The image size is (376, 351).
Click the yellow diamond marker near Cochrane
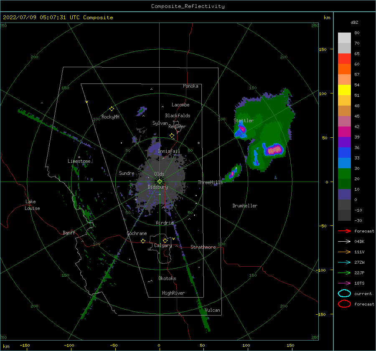pyautogui.click(x=143, y=241)
